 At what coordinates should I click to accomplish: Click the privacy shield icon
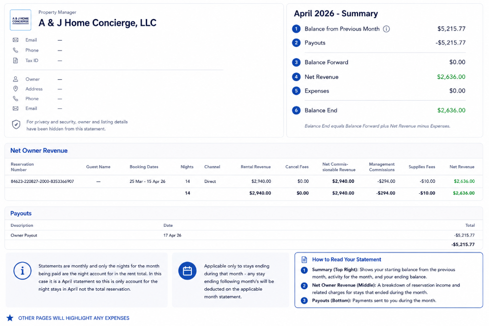[16, 125]
